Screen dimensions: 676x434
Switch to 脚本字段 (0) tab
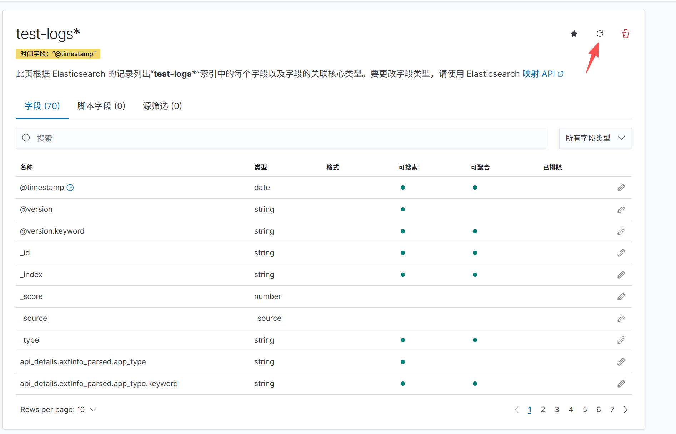click(101, 106)
